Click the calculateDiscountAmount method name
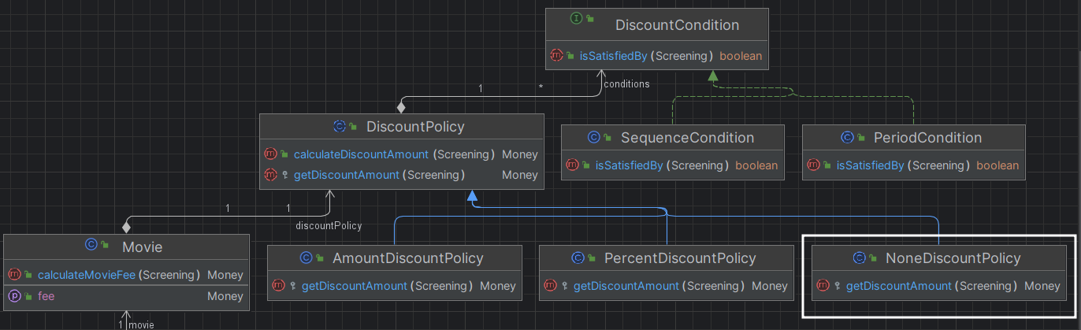This screenshot has height=330, width=1081. click(x=361, y=154)
